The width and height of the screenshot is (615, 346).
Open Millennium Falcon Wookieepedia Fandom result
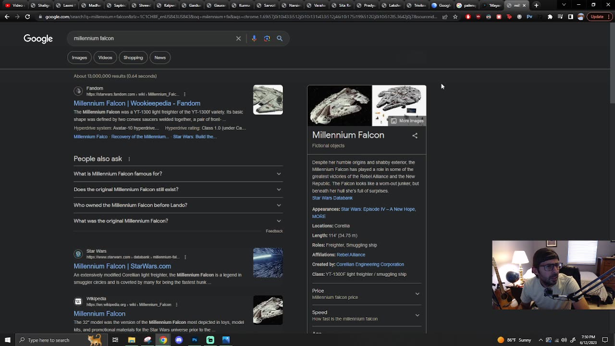click(x=137, y=103)
